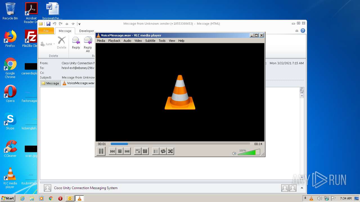Viewport: 360px width, 202px height.
Task: Open Outlook help
Action: point(303,31)
